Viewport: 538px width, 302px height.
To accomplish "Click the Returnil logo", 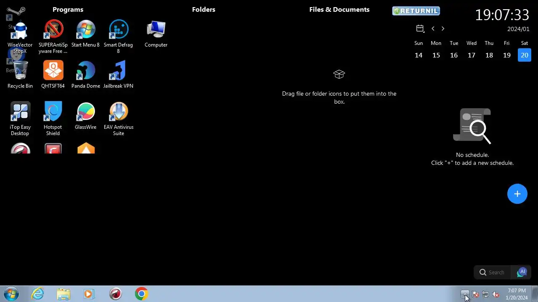I will (416, 11).
